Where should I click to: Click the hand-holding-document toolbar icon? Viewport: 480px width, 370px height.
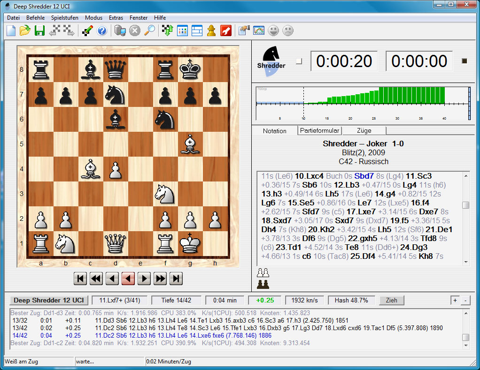[x=244, y=30]
